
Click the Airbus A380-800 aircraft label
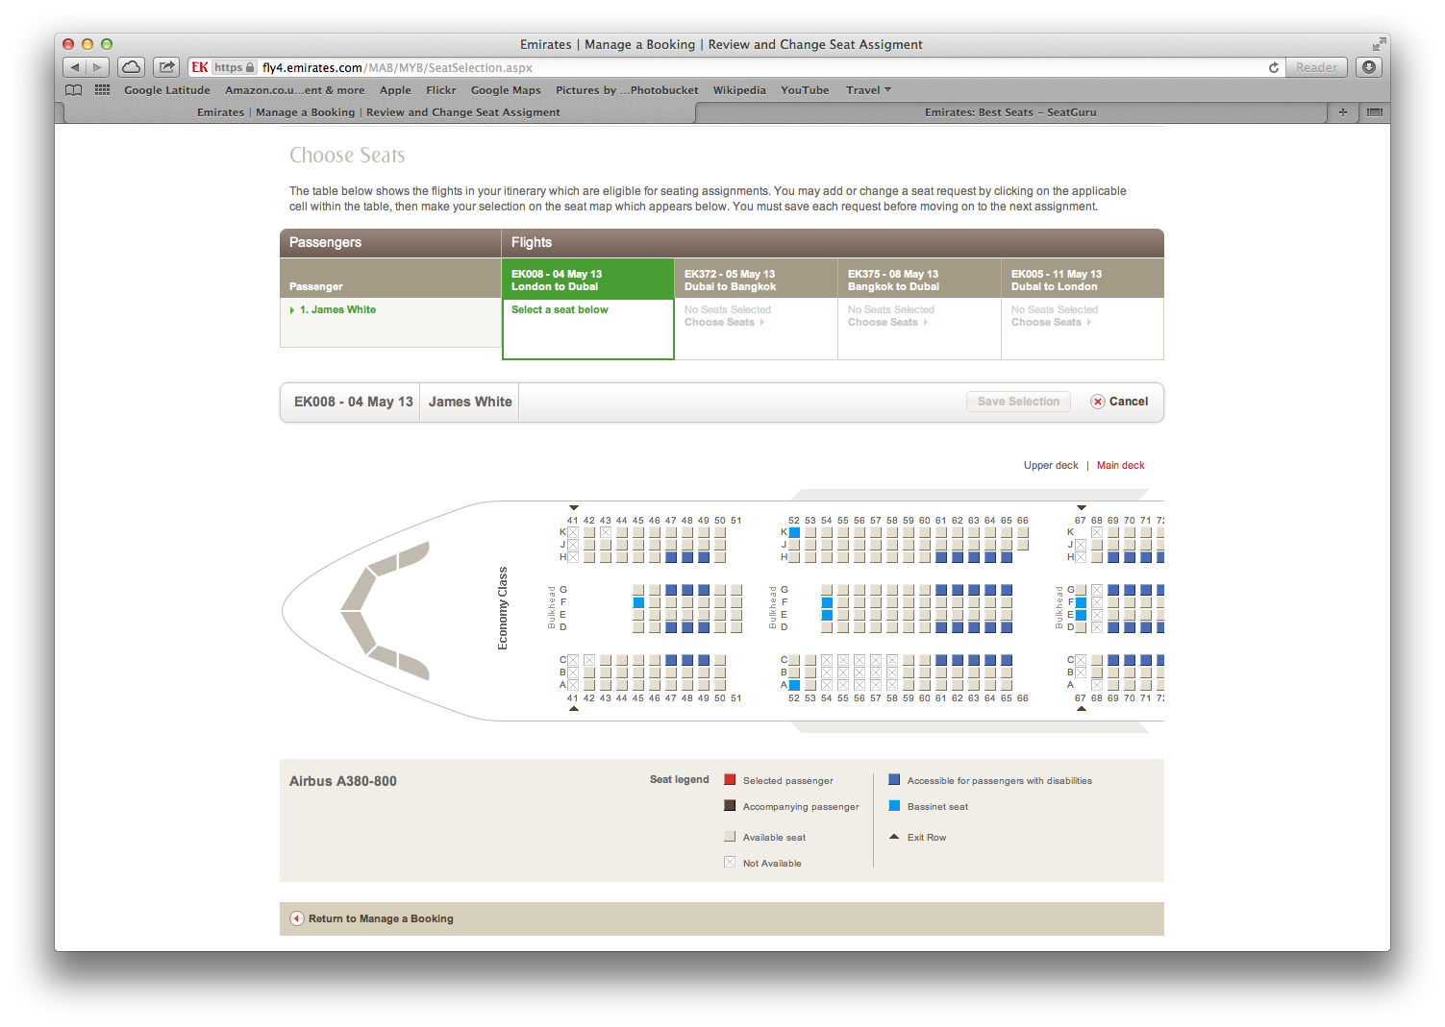pyautogui.click(x=343, y=781)
